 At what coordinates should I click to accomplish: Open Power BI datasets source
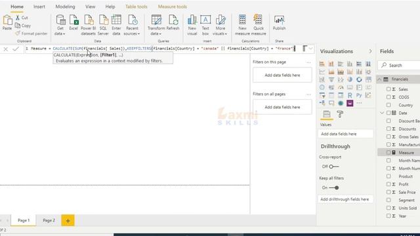88,25
